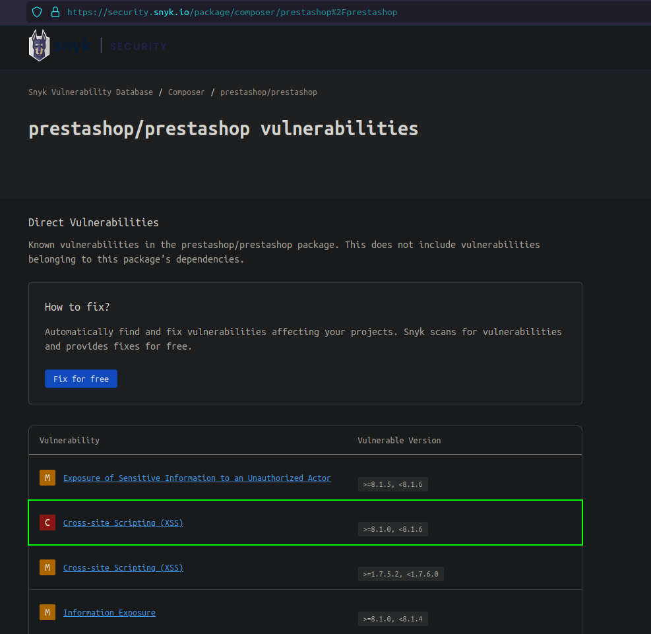Click the >=8.1.0, <8.1.4 version tag
651x634 pixels.
(x=392, y=619)
